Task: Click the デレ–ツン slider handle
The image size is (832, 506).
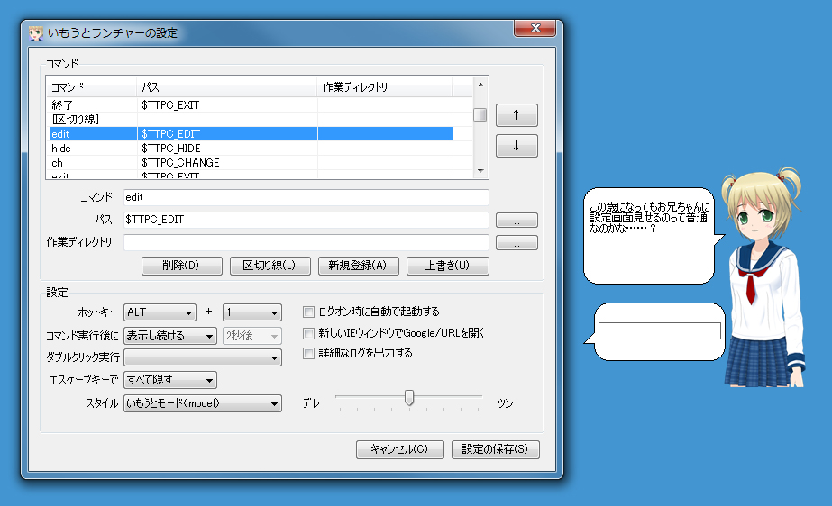Action: tap(409, 397)
